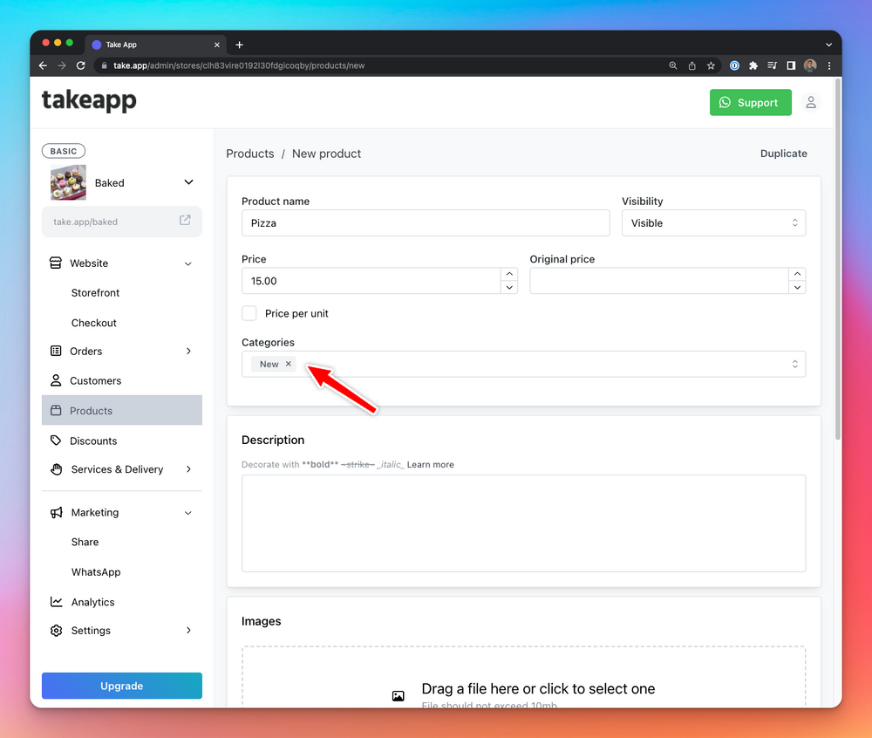872x738 pixels.
Task: Close the Take App browser tab
Action: click(217, 45)
